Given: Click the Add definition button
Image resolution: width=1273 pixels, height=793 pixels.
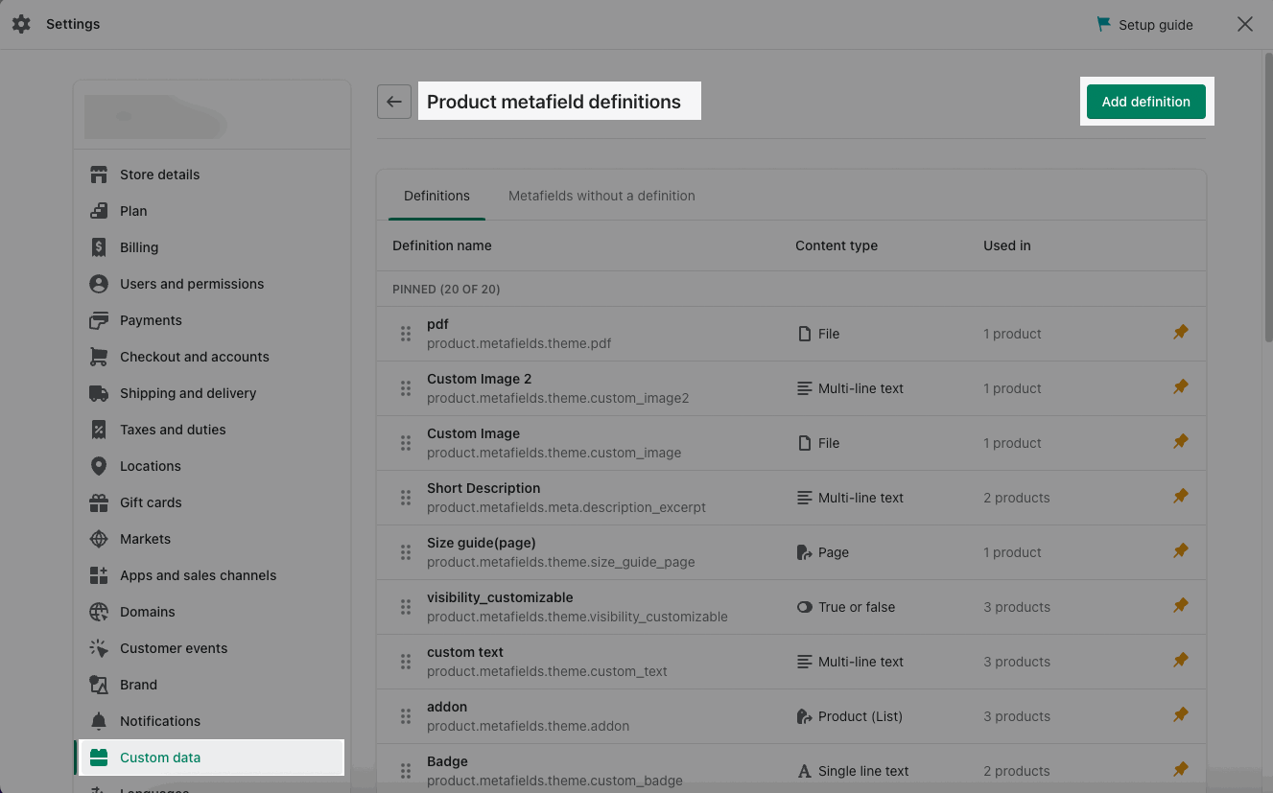Looking at the screenshot, I should tap(1145, 102).
